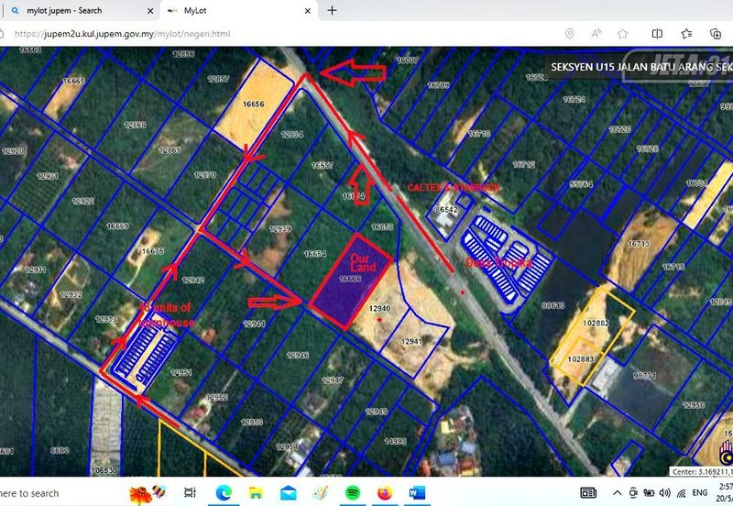Open the Mail app from taskbar
The width and height of the screenshot is (733, 506).
tap(289, 493)
